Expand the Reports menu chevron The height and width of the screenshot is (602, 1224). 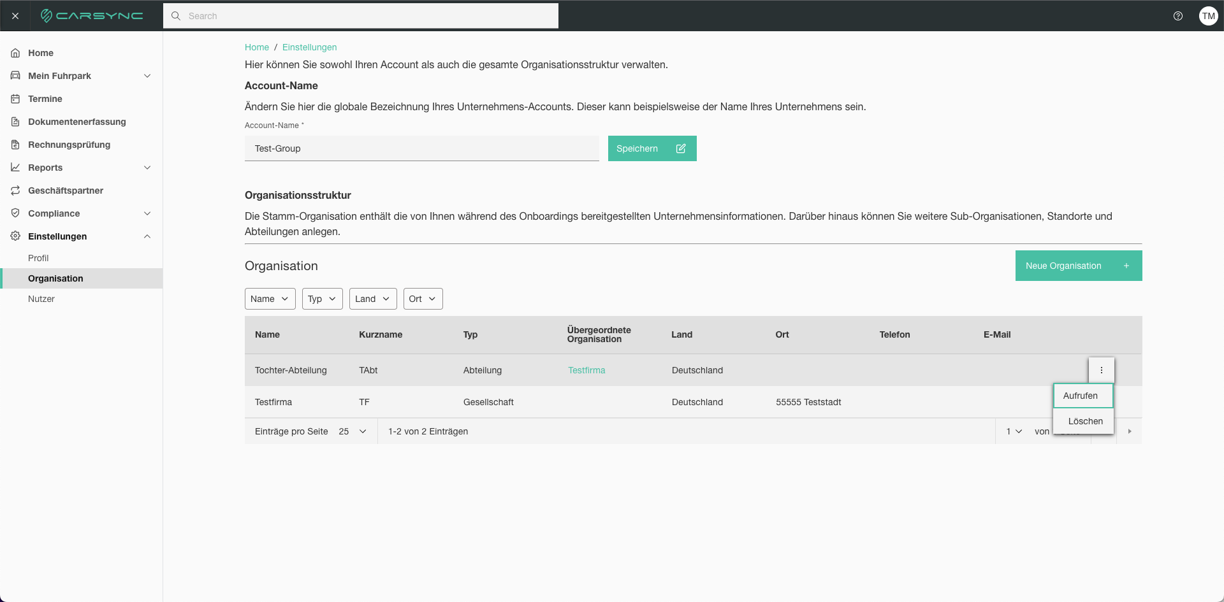(147, 168)
